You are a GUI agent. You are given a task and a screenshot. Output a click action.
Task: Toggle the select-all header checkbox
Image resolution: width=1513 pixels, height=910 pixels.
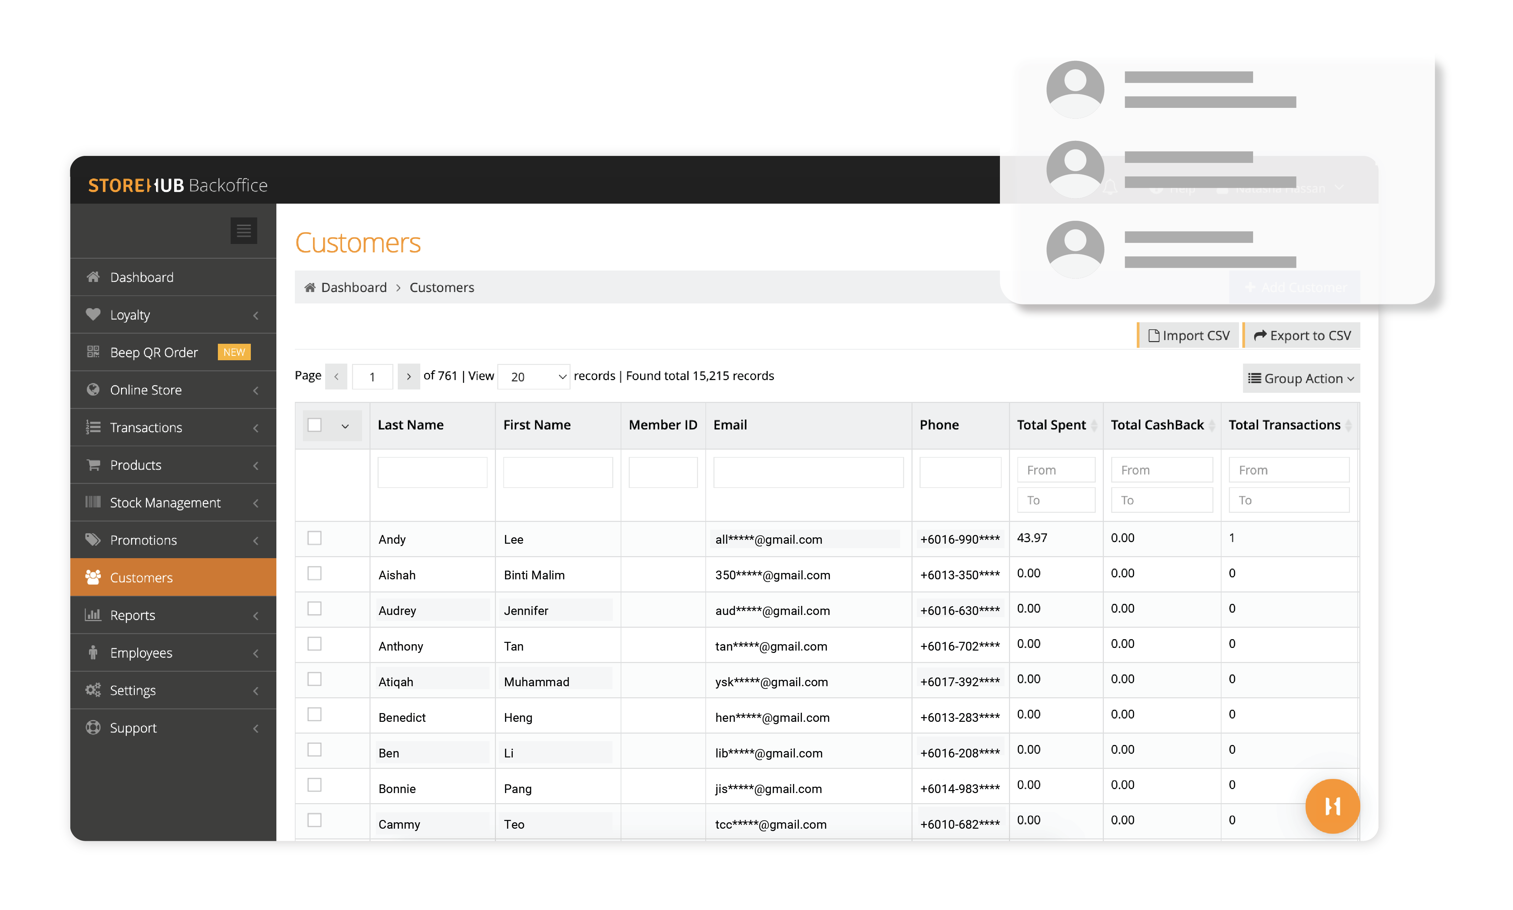click(314, 424)
